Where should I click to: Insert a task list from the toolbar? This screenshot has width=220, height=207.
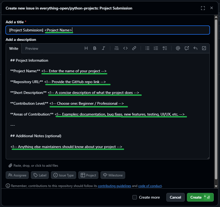[165, 48]
